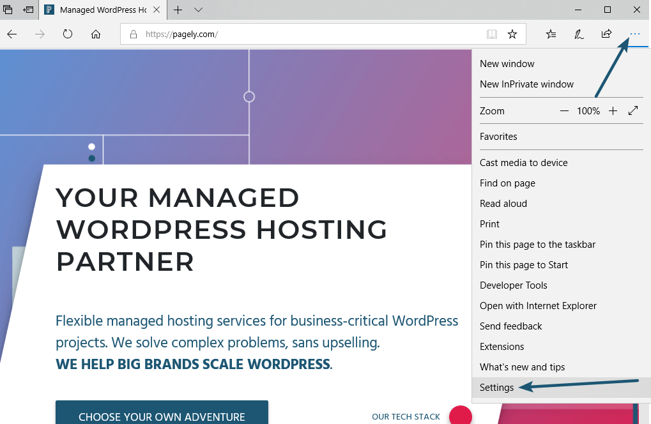
Task: Open the Settings and more ellipsis
Action: click(635, 34)
